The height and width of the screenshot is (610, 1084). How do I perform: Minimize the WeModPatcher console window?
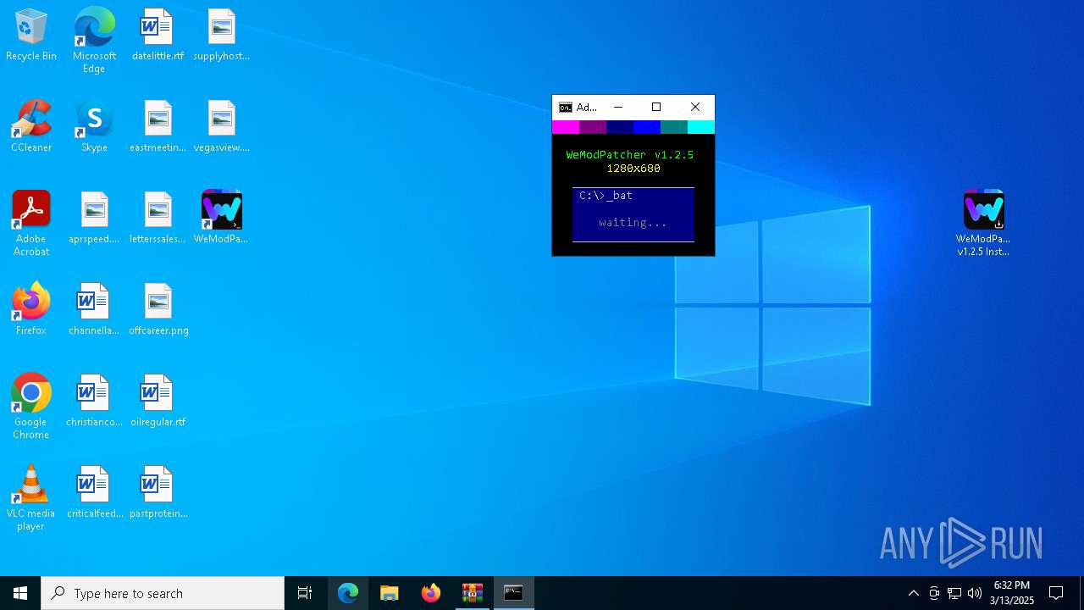click(x=618, y=108)
